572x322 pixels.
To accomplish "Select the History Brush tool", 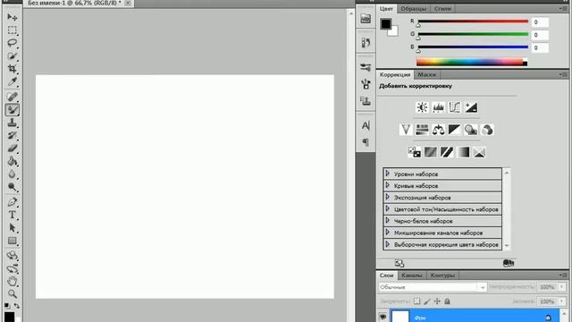I will (x=12, y=135).
